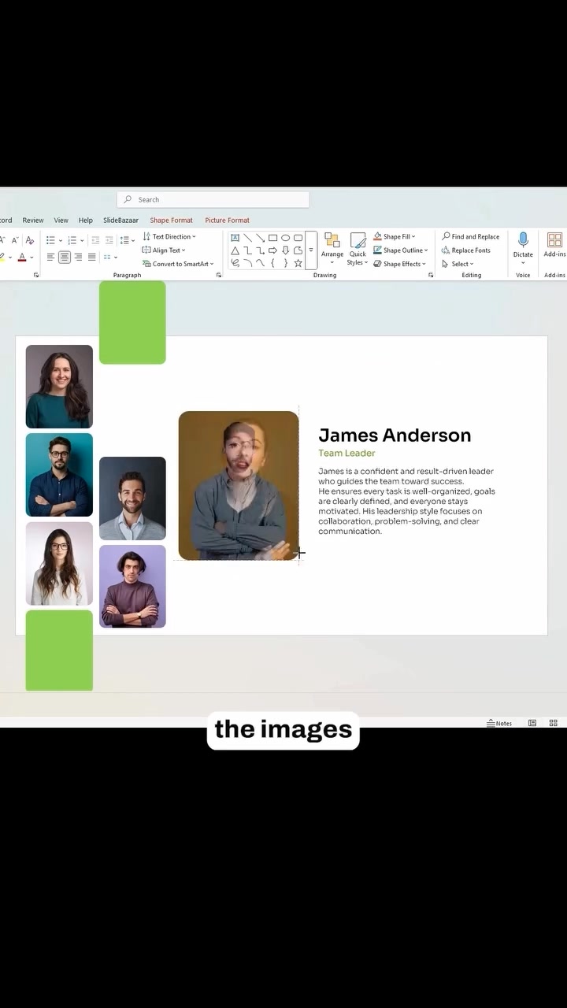Choose the elbow arrow connector shape
The height and width of the screenshot is (1008, 567).
[260, 250]
